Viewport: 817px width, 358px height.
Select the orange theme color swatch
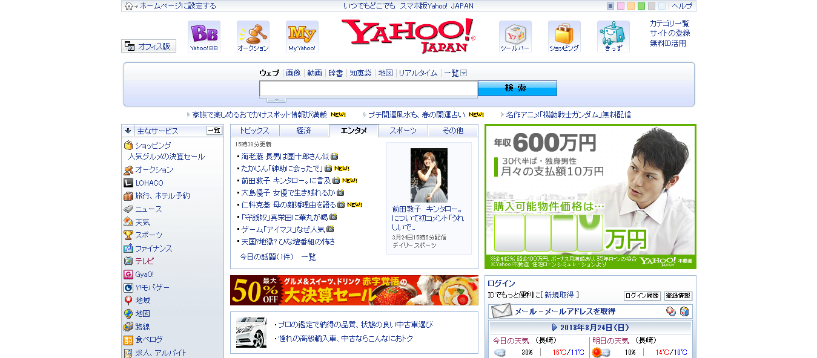631,6
